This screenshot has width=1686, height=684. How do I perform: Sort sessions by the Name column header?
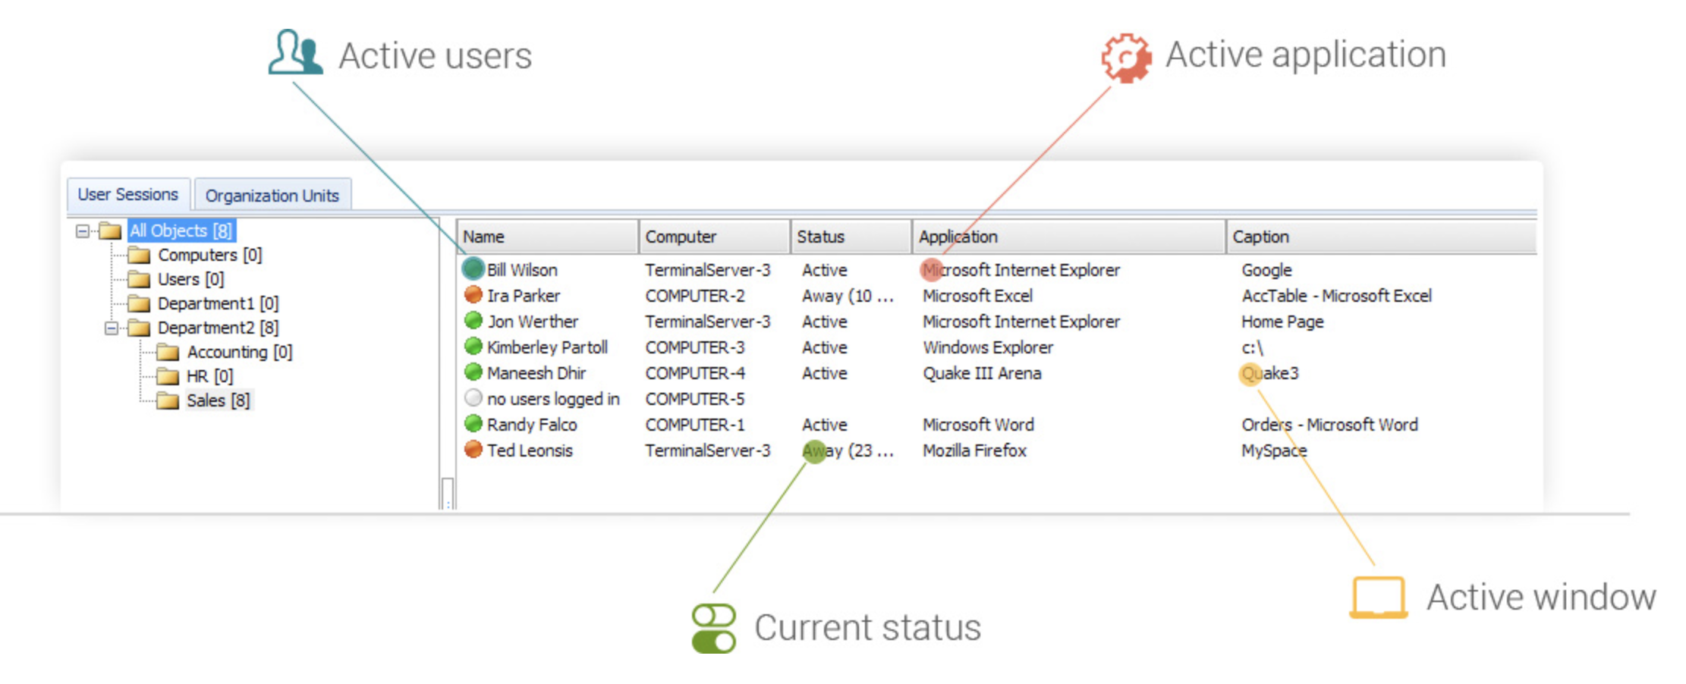point(547,237)
